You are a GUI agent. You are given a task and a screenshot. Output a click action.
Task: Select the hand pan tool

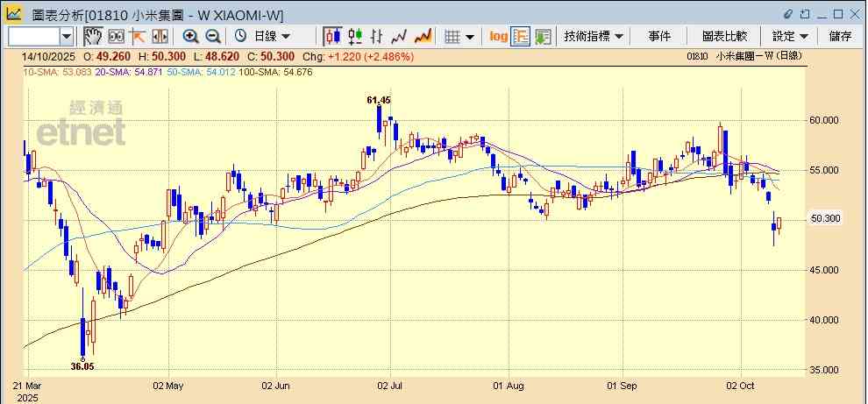[93, 36]
